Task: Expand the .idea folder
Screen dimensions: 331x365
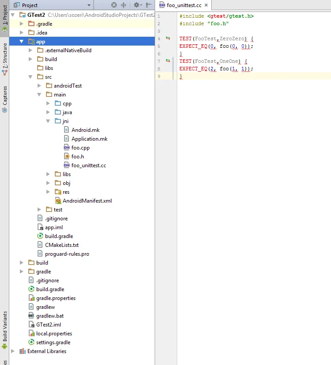Action: point(22,33)
